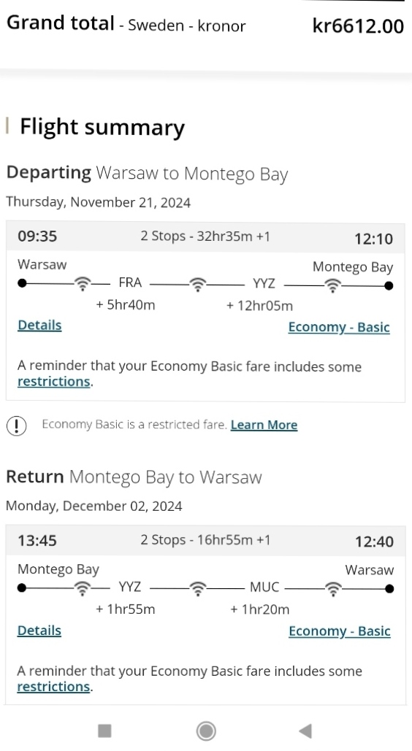Open Economy - Basic link on return flight
The image size is (412, 751).
click(340, 631)
